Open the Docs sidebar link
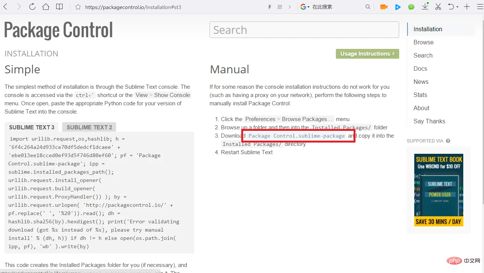The height and width of the screenshot is (273, 484). (420, 68)
